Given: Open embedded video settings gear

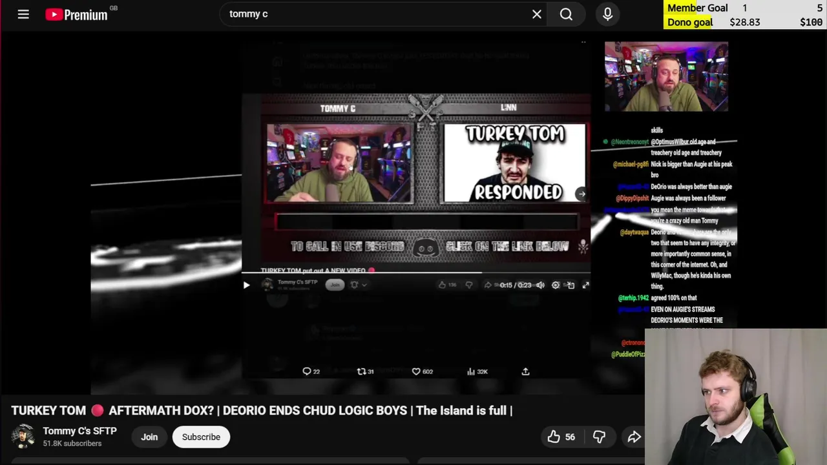Looking at the screenshot, I should pos(556,285).
